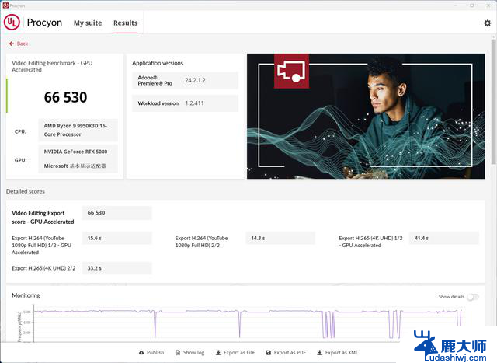Click the NVIDIA GeForce RTX 5080 text
Image resolution: width=497 pixels, height=363 pixels.
pyautogui.click(x=75, y=152)
